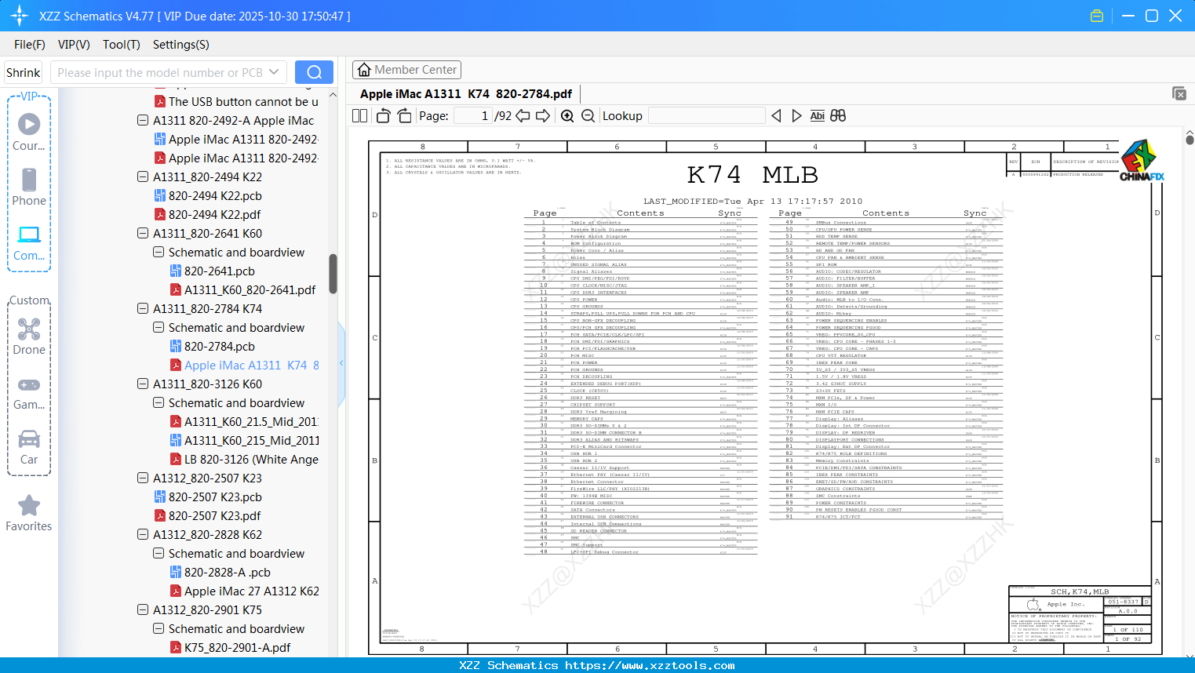Jump to previous lookup result
Viewport: 1195px width, 673px height.
point(776,116)
